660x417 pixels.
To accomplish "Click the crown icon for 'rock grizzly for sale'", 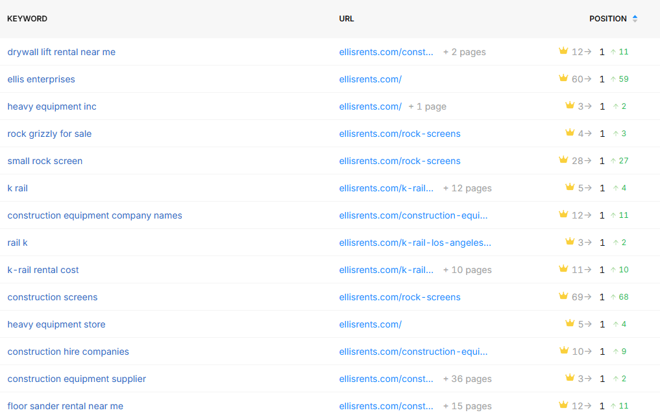I will [x=570, y=133].
